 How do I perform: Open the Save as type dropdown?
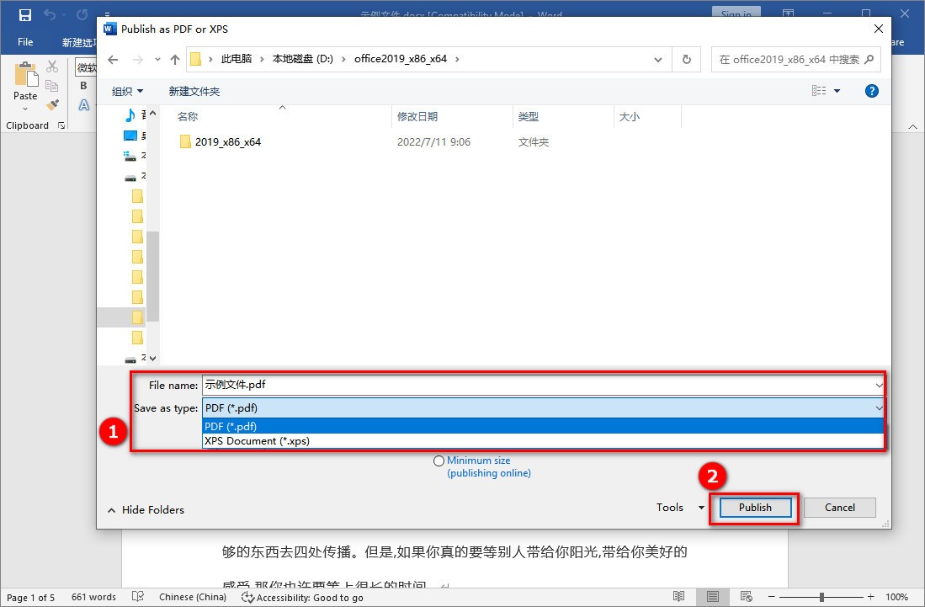coord(878,407)
